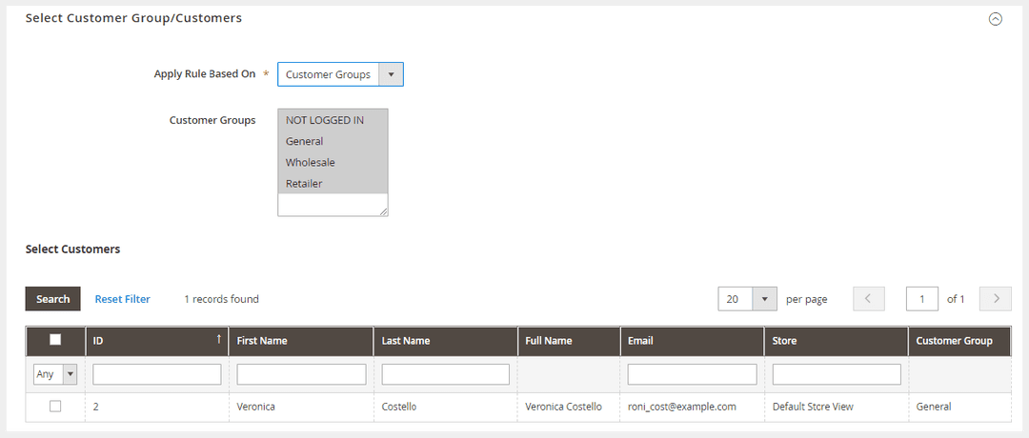
Task: Go to previous page arrow
Action: 868,299
